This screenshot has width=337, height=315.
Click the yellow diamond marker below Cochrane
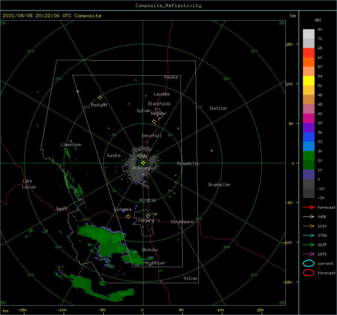click(x=128, y=216)
